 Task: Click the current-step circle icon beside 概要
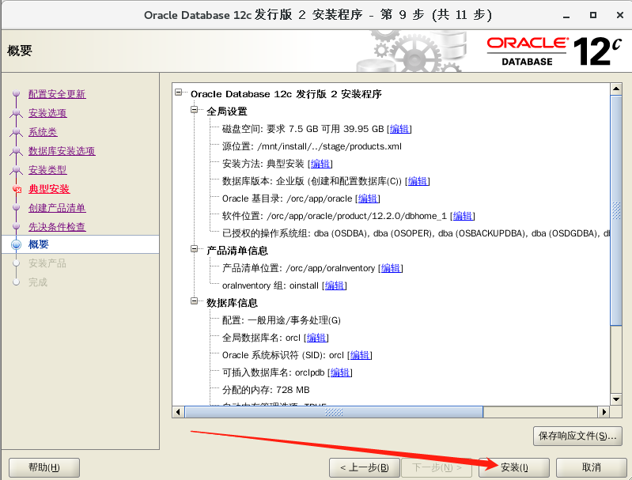(16, 244)
